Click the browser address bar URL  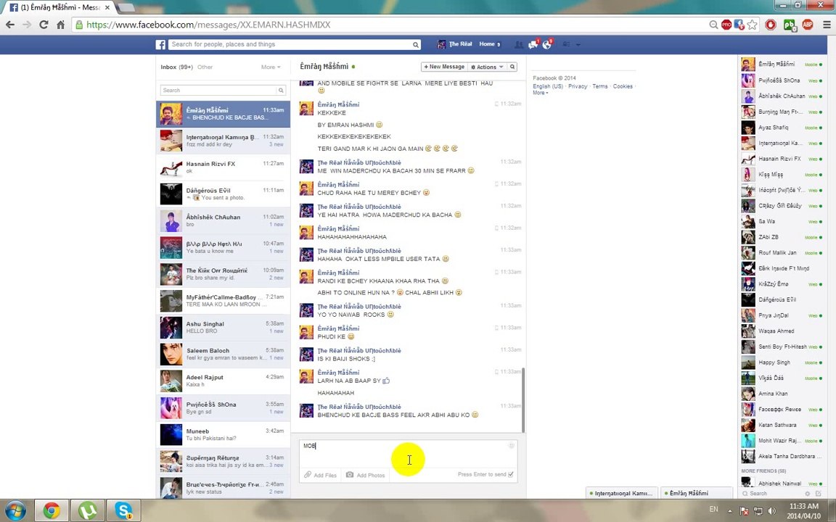tap(208, 25)
